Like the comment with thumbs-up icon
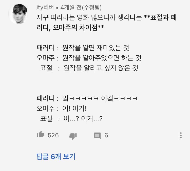The width and height of the screenshot is (190, 171). tap(41, 135)
